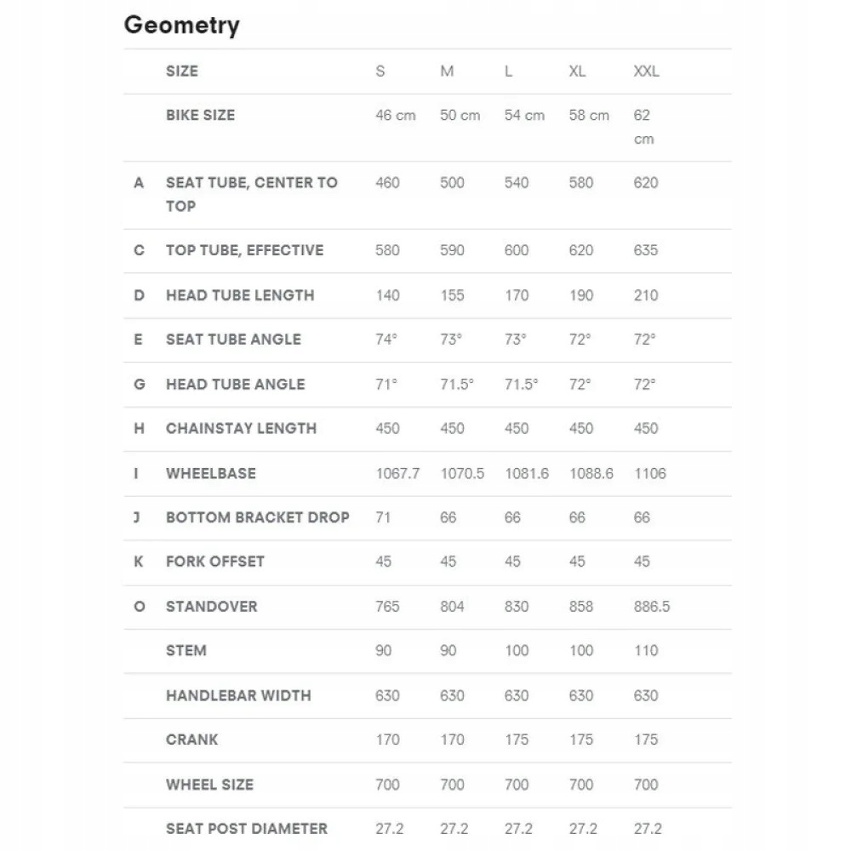Screen dimensions: 851x851
Task: Click the TOP TUBE, EFFECTIVE row label
Action: 244,250
